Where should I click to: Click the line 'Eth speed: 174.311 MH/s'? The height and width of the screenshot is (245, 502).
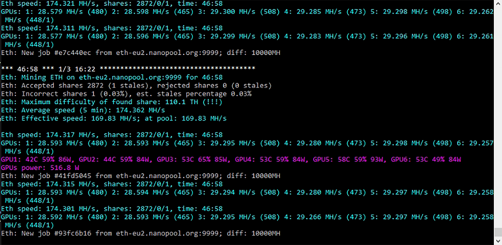click(x=112, y=28)
